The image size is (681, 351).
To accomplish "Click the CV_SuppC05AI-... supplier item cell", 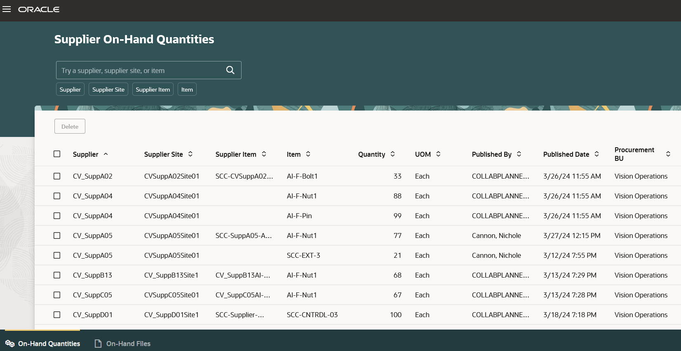I will coord(243,295).
